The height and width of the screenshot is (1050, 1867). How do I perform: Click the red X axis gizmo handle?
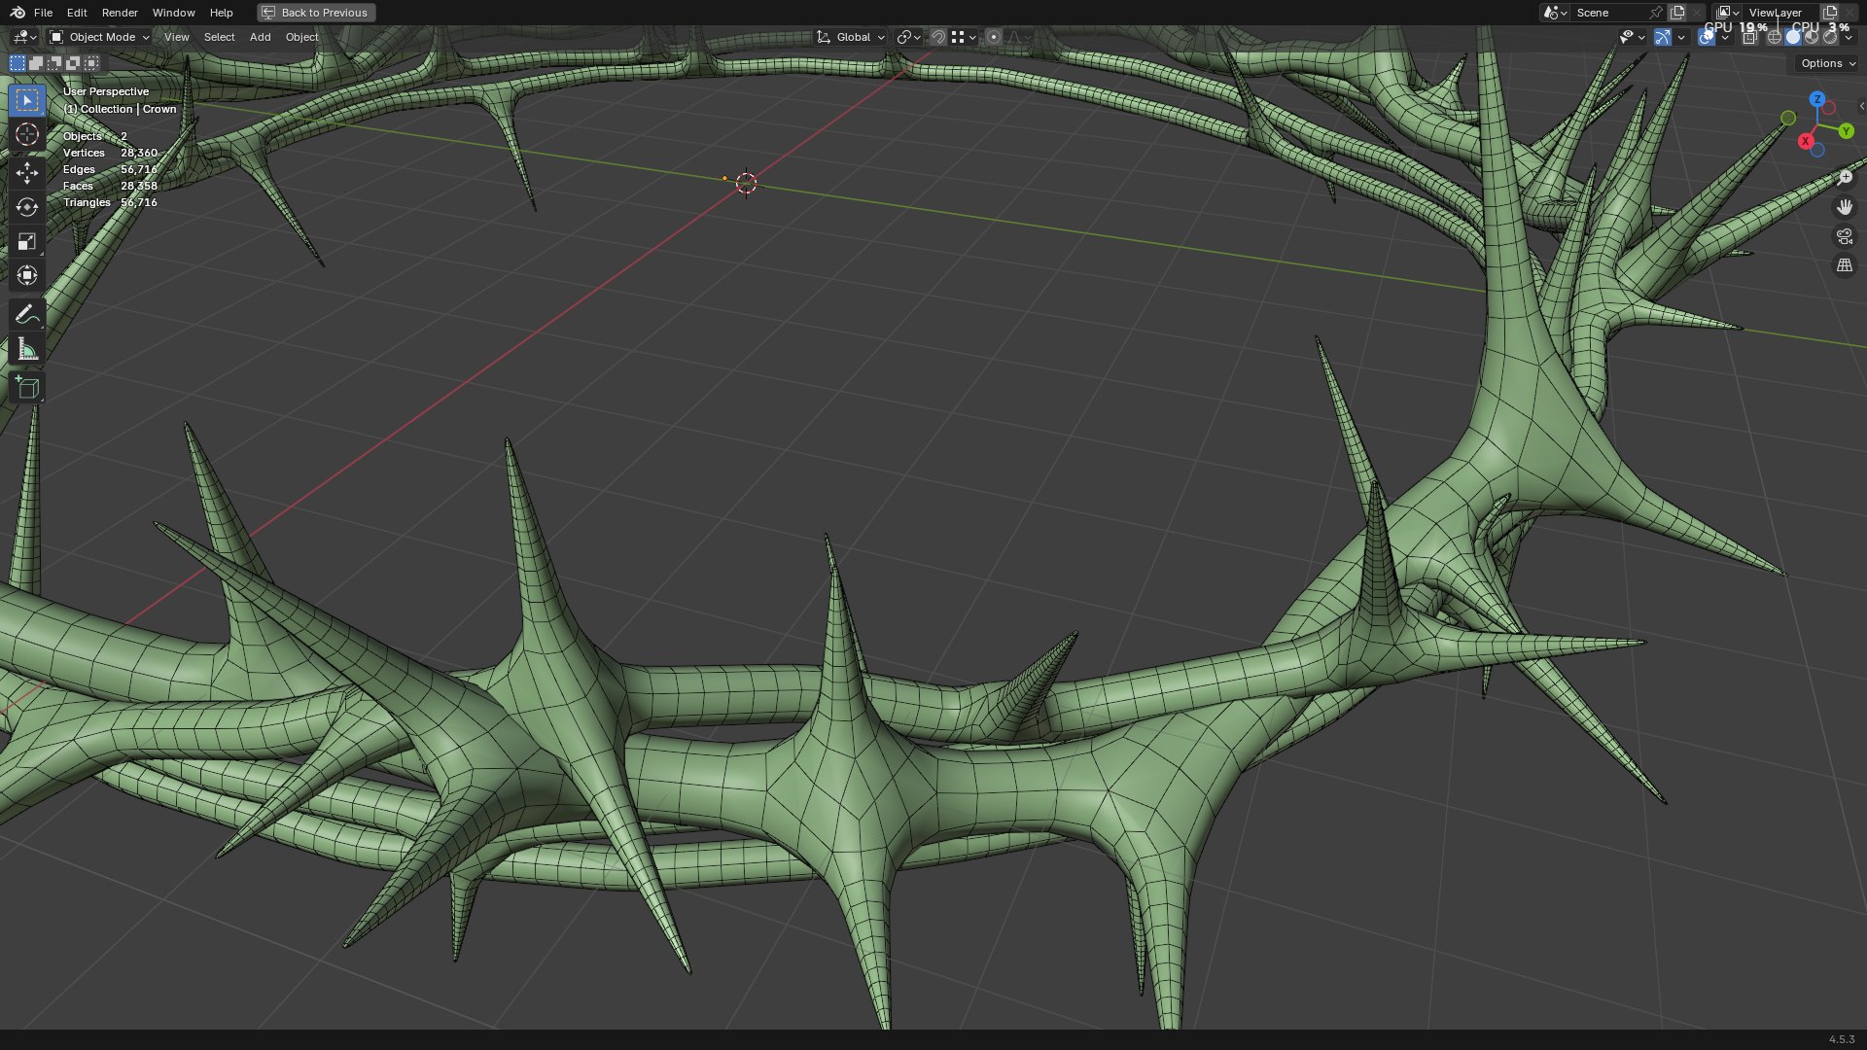click(1806, 141)
